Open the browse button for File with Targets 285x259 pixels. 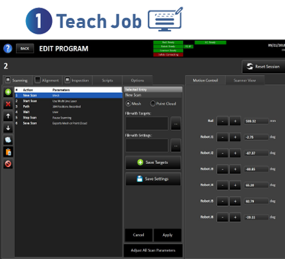pos(176,124)
